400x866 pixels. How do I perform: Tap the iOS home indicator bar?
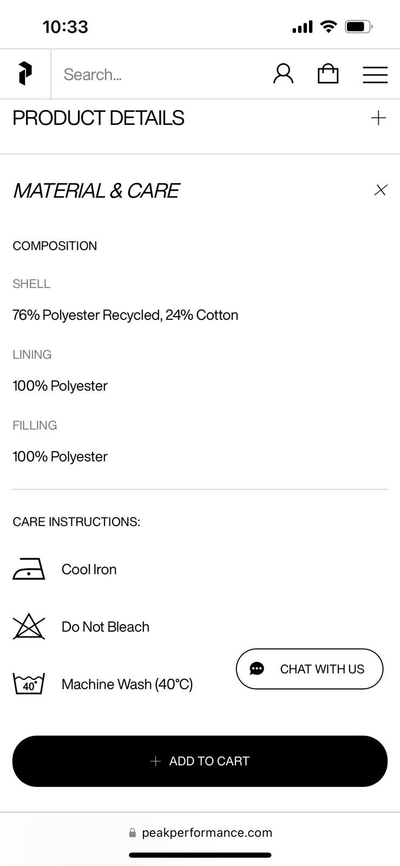point(200,855)
